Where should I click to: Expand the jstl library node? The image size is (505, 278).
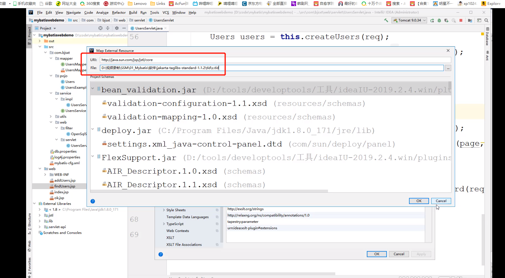click(x=39, y=215)
